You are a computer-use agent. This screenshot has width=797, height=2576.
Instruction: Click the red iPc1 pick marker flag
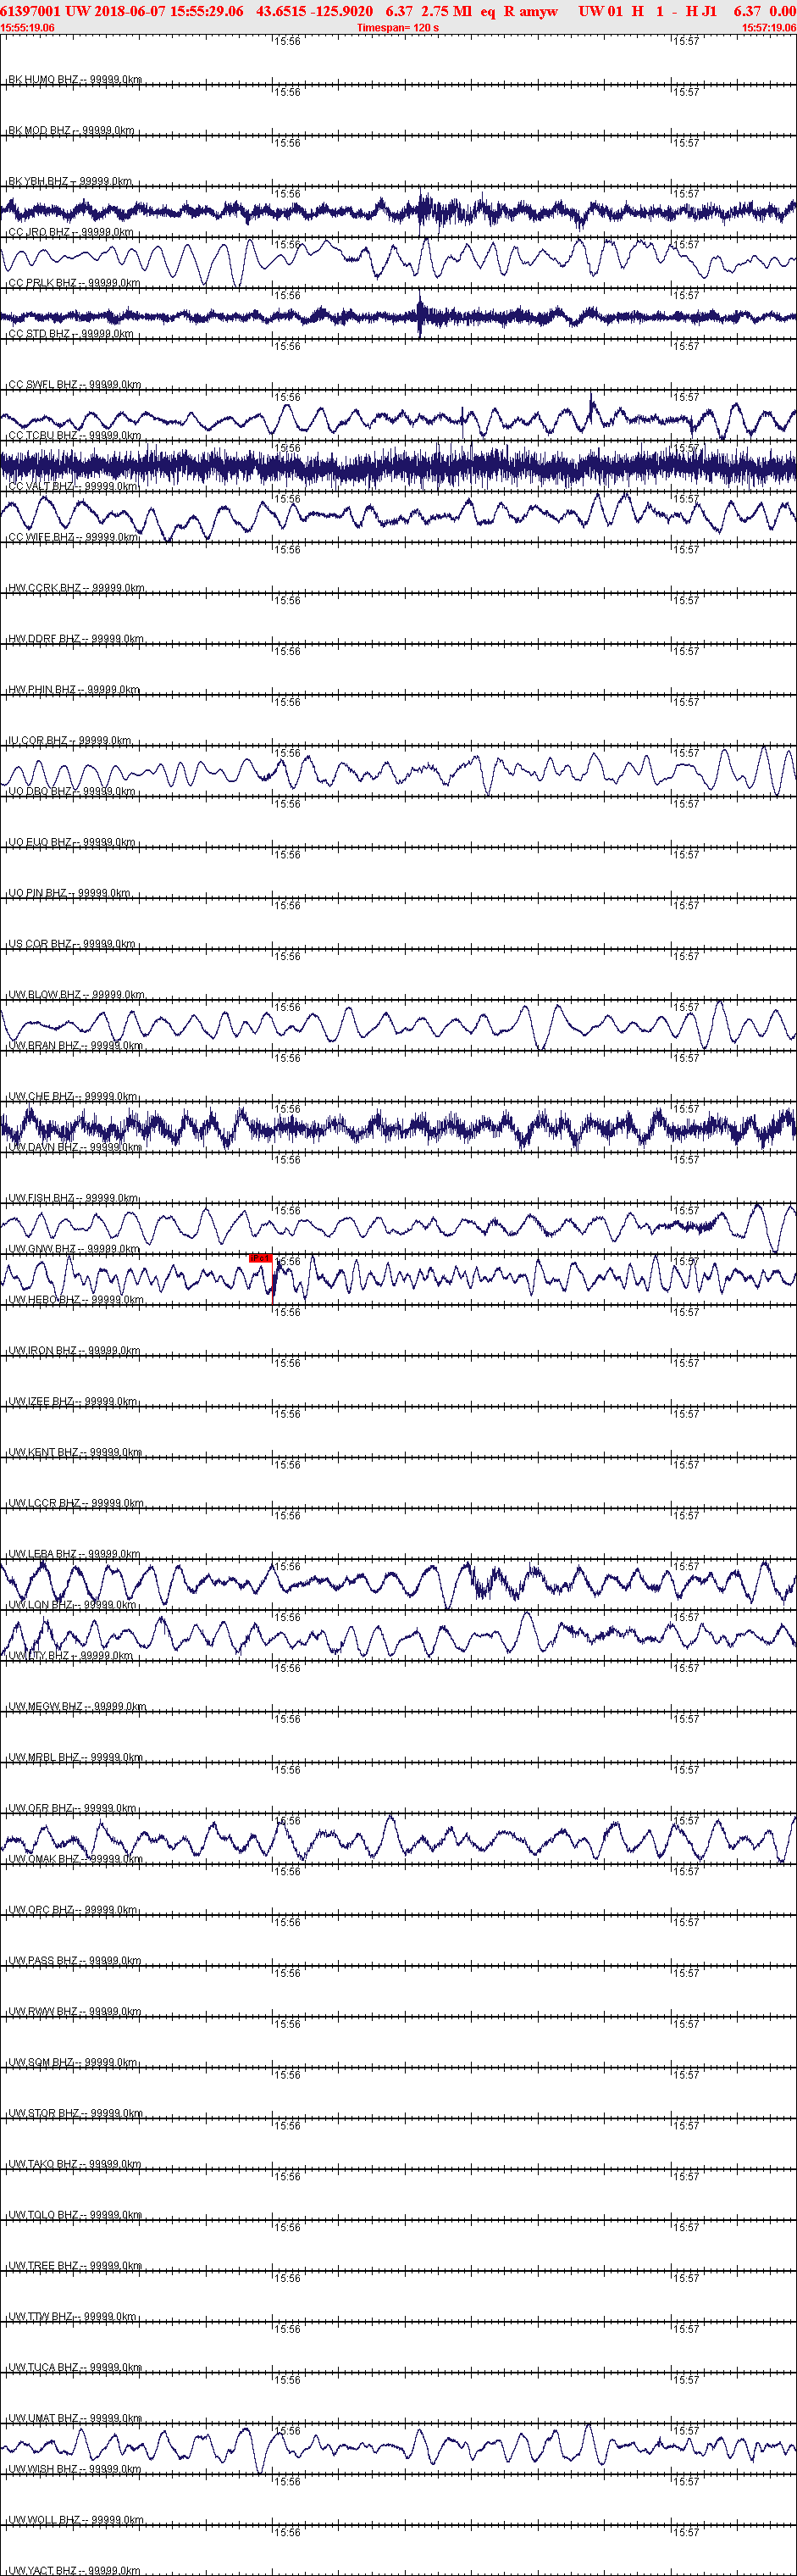260,1258
